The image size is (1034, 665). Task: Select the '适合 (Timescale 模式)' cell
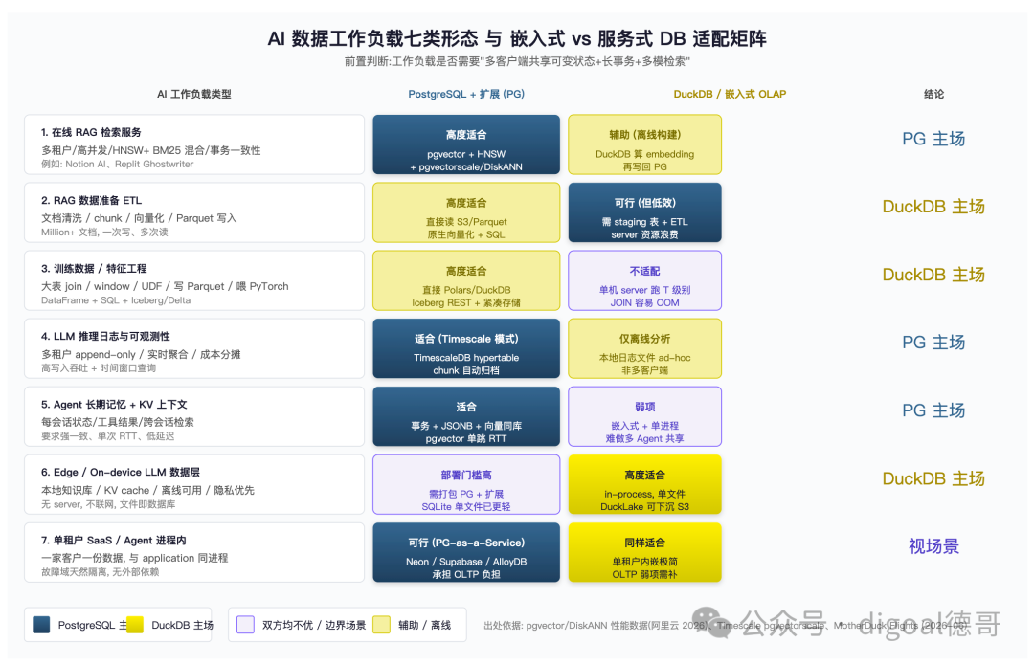466,348
